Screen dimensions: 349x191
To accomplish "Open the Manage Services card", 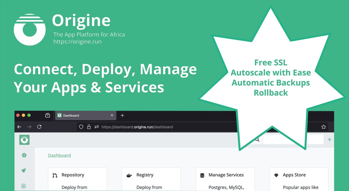I will (x=225, y=179).
